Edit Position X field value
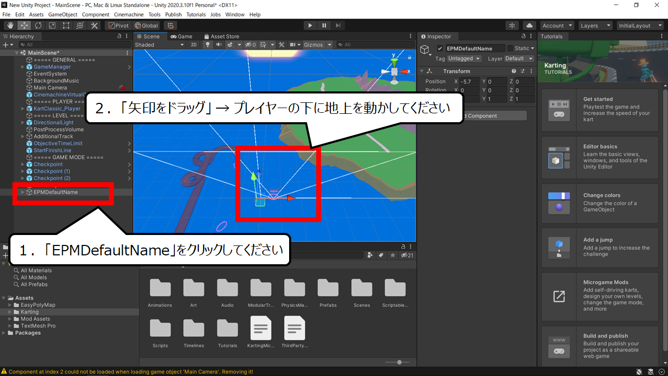 point(470,82)
